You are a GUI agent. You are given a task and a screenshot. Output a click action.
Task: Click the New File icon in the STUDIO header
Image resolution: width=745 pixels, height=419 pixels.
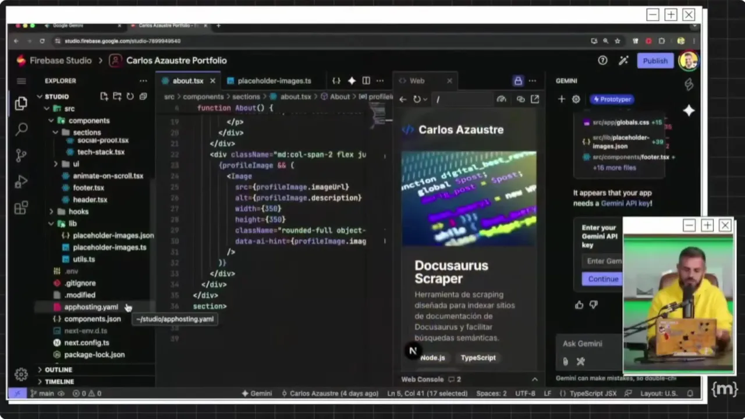pos(104,97)
